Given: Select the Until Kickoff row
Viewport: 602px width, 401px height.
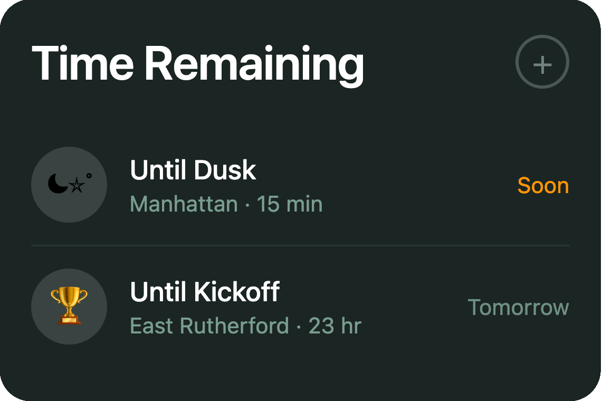Looking at the screenshot, I should click(x=301, y=306).
